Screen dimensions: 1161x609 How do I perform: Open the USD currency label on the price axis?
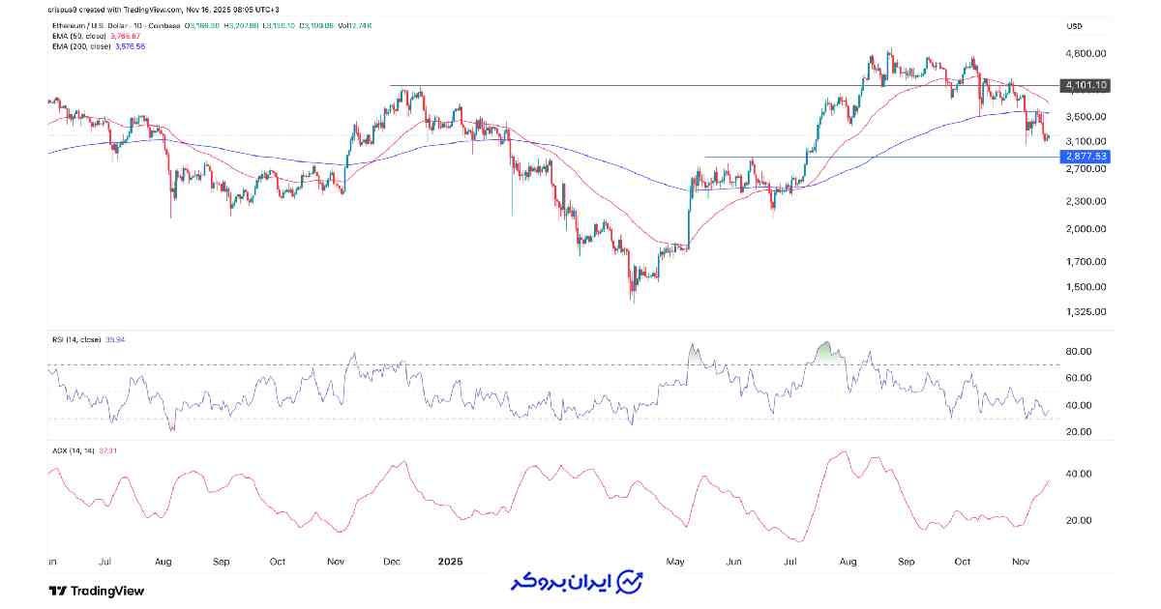point(1072,25)
